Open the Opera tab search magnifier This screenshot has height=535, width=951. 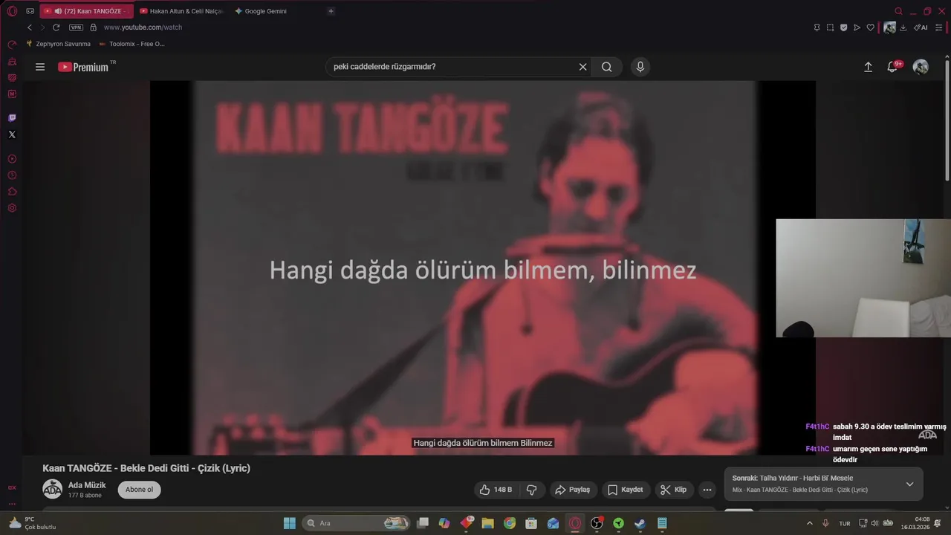[x=898, y=11]
